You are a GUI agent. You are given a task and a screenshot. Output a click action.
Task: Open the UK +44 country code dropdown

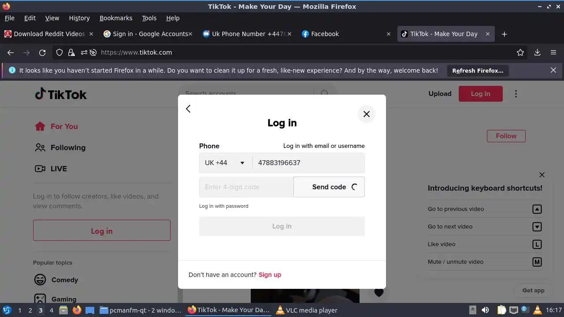point(226,163)
